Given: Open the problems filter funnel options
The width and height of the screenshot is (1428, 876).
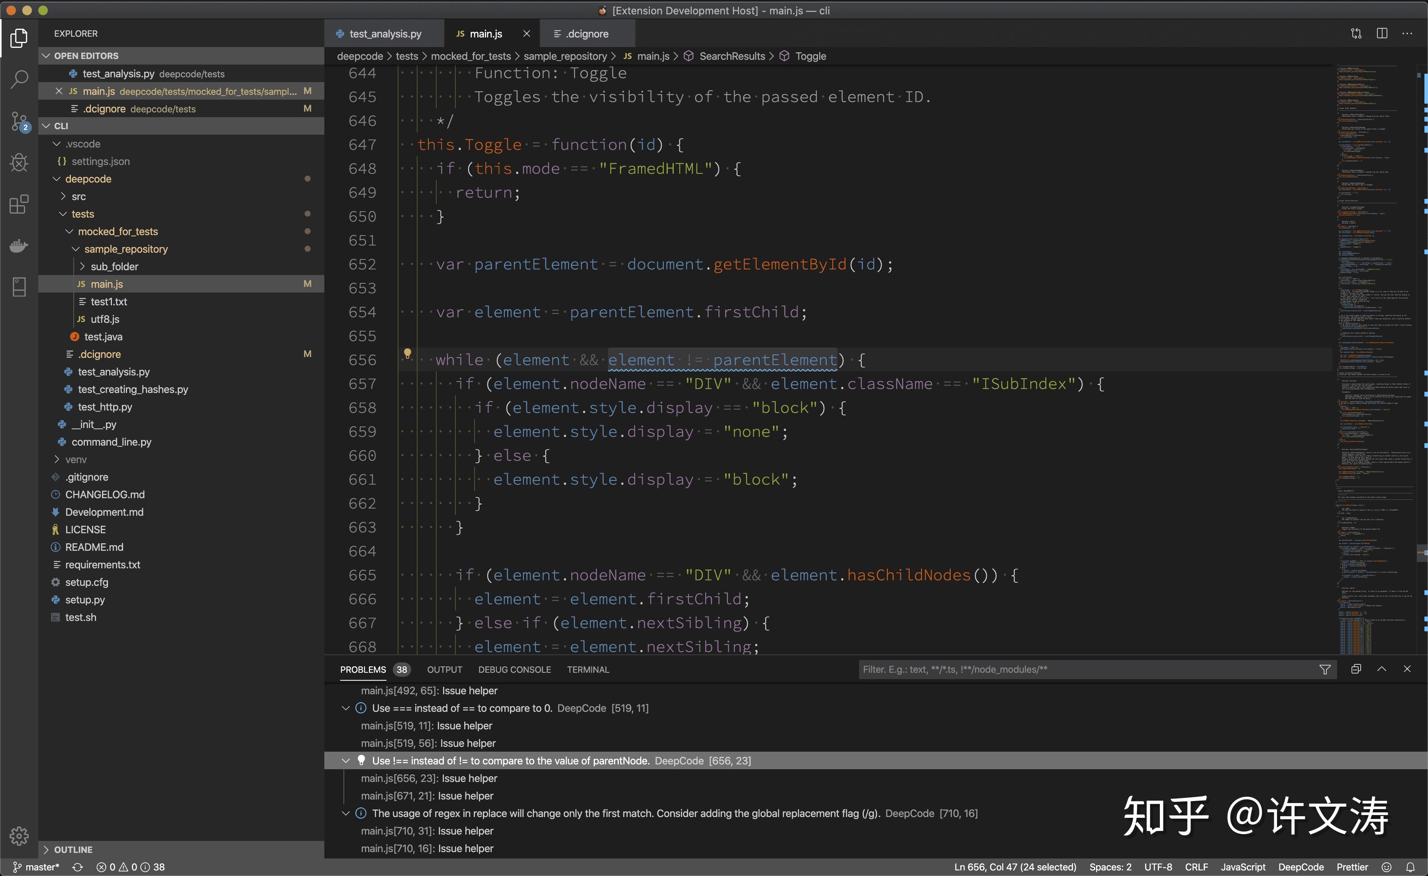Looking at the screenshot, I should tap(1325, 670).
